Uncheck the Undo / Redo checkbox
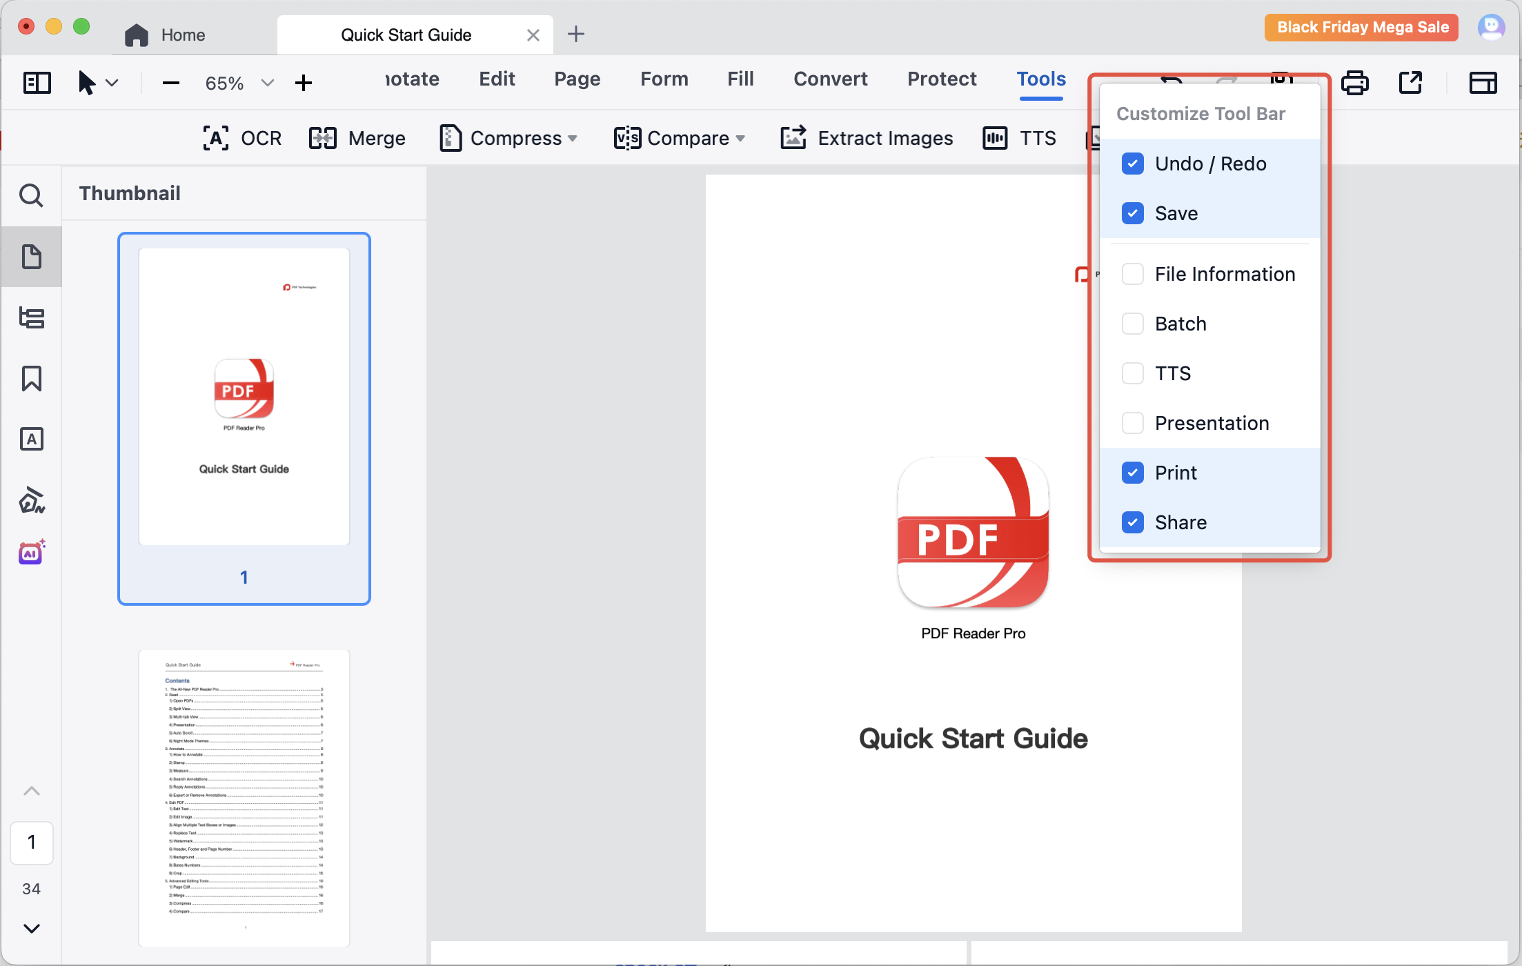Screen dimensions: 1522x966 click(x=1132, y=164)
